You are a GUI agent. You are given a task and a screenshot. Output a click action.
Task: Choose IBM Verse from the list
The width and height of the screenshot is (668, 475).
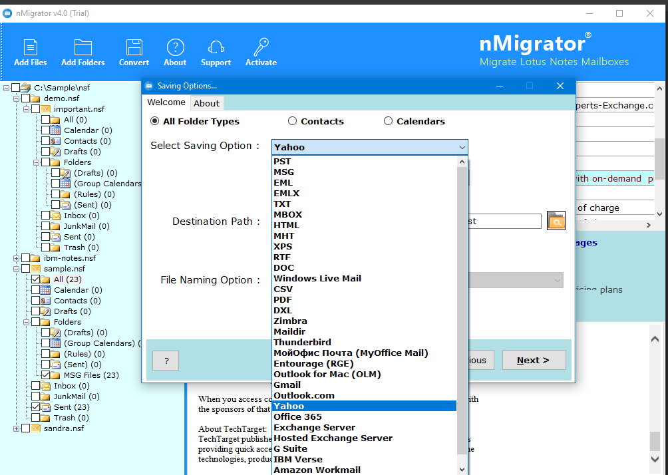(x=364, y=460)
